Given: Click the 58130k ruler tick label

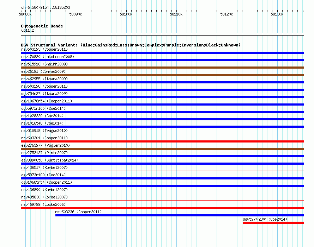Looking at the screenshot, I should tap(277, 14).
